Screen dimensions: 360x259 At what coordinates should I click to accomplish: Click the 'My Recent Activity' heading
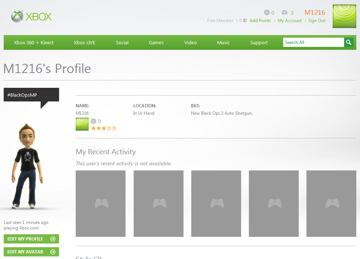[106, 152]
